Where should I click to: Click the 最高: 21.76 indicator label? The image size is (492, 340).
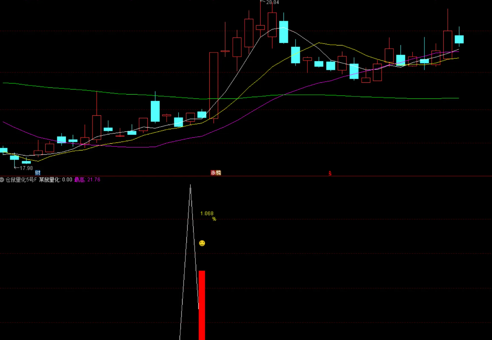point(87,180)
